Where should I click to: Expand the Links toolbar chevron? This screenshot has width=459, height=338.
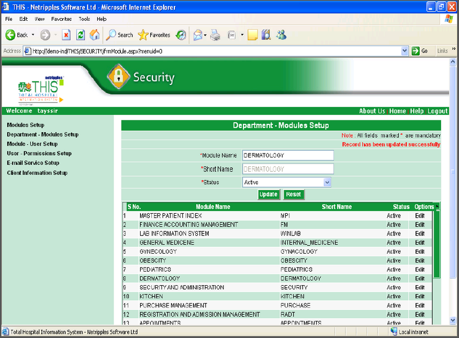click(x=454, y=49)
